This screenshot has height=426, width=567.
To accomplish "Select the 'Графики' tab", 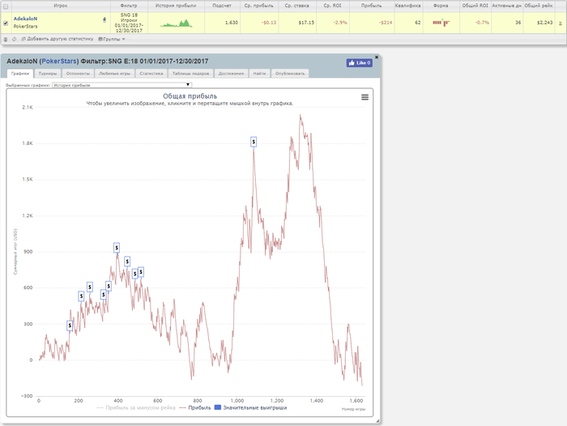I will coord(20,74).
